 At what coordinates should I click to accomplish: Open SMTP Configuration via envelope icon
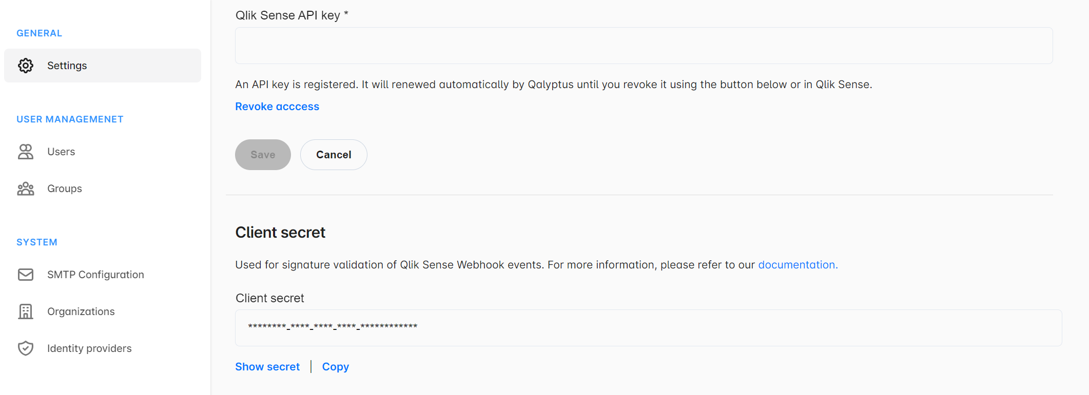[x=25, y=274]
